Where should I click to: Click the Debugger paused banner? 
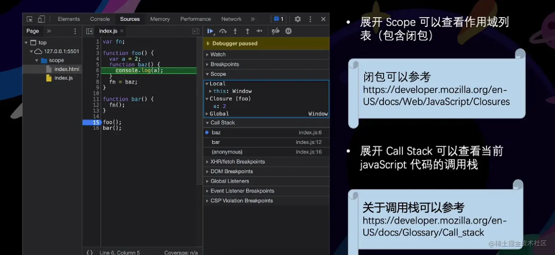[266, 43]
